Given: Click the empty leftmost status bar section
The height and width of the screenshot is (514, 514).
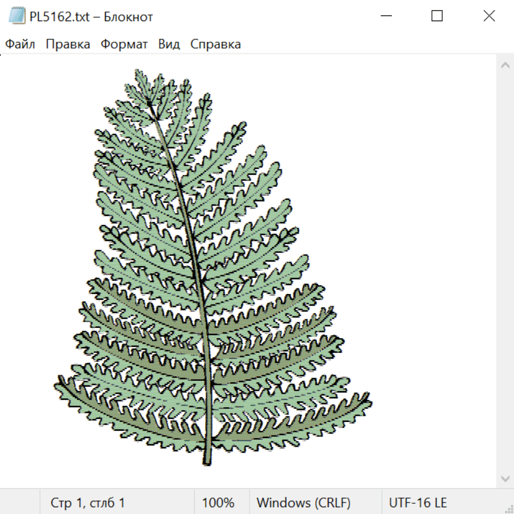Looking at the screenshot, I should 20,503.
